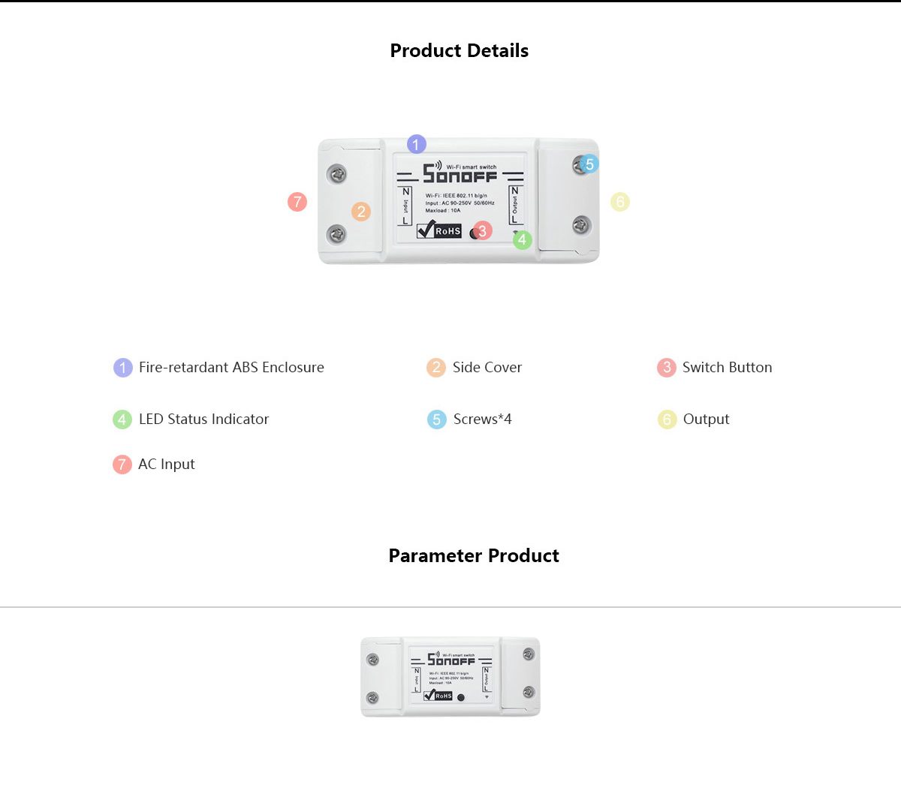The height and width of the screenshot is (788, 901).
Task: Click the legend bullet 4 beside LED Status Indicator
Action: [x=122, y=420]
